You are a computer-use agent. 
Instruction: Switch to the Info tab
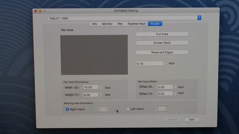coord(94,24)
